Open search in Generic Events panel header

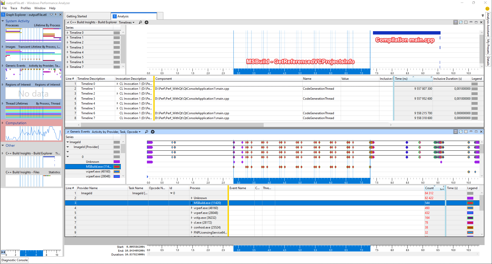[146, 132]
